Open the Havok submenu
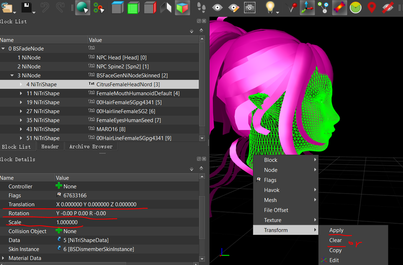The image size is (403, 265). click(285, 190)
